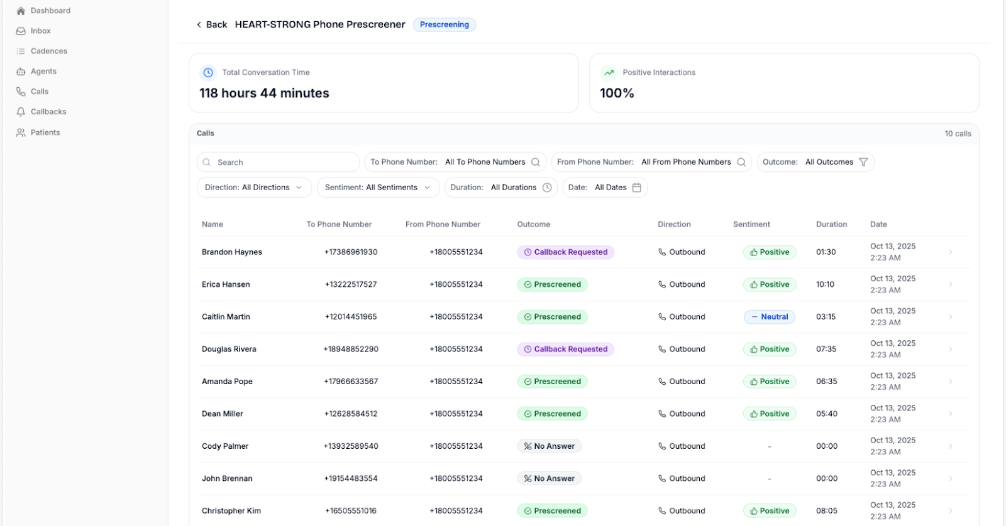1006x526 pixels.
Task: Click the 10 calls count label
Action: click(958, 134)
